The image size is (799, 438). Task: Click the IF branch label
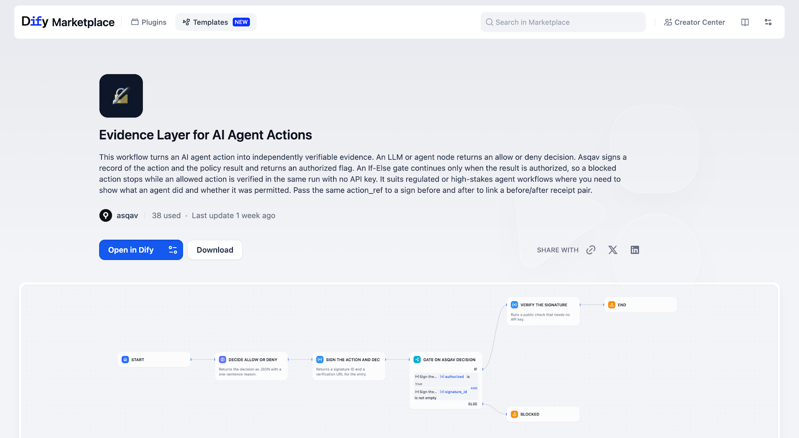pos(476,369)
